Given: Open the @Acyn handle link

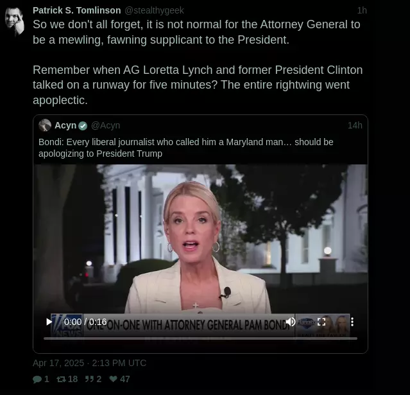Looking at the screenshot, I should pyautogui.click(x=105, y=125).
